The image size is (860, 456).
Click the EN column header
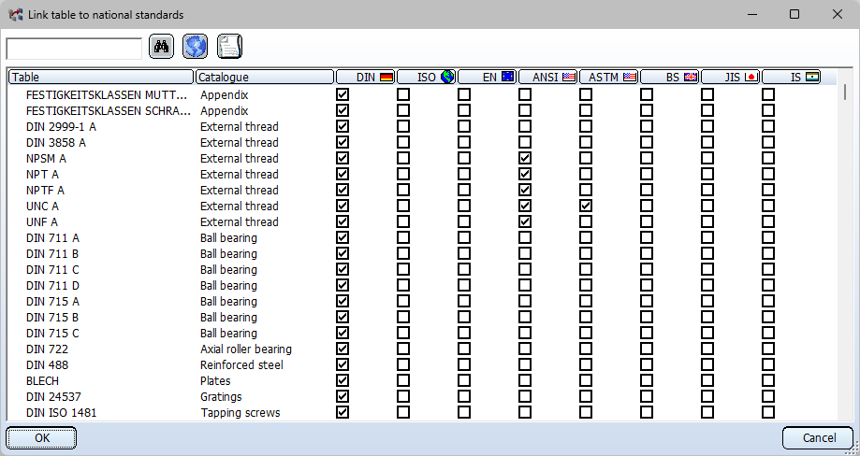tap(488, 78)
